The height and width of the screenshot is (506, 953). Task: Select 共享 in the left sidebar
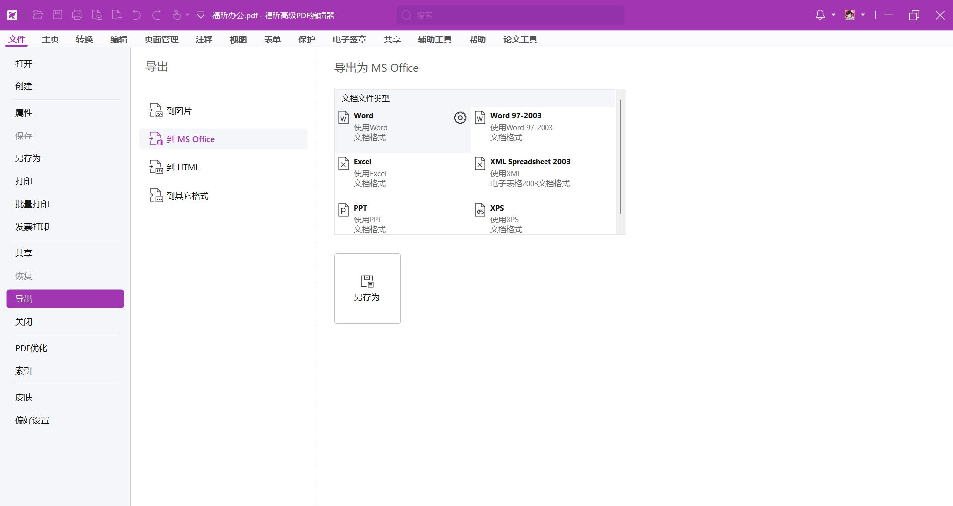pos(65,253)
